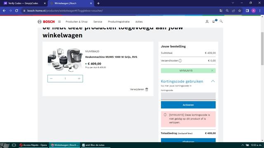264x148 pixels.
Task: Select Winkelwagen Bosch in the taskbar
Action: click(x=64, y=145)
